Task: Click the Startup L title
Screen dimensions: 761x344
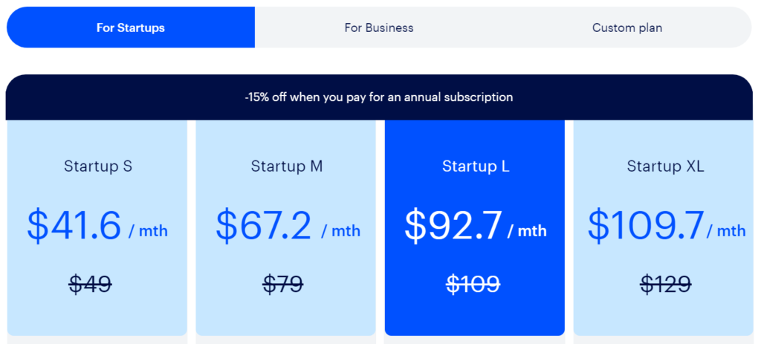Action: pyautogui.click(x=476, y=166)
